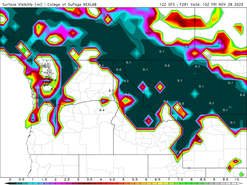Click the colorbar tick label 4.5
247x185 pixels.
coord(112,179)
